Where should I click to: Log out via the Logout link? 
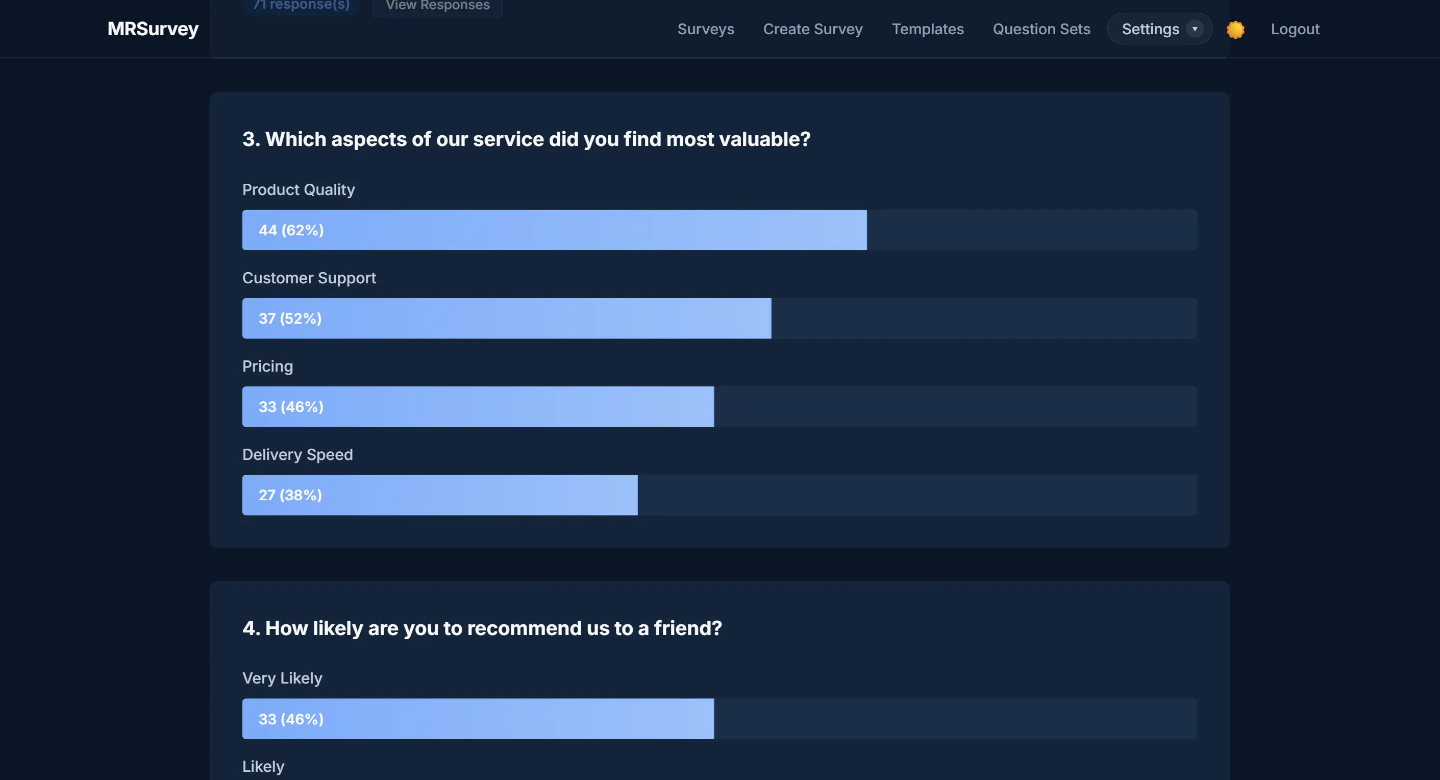(1295, 29)
